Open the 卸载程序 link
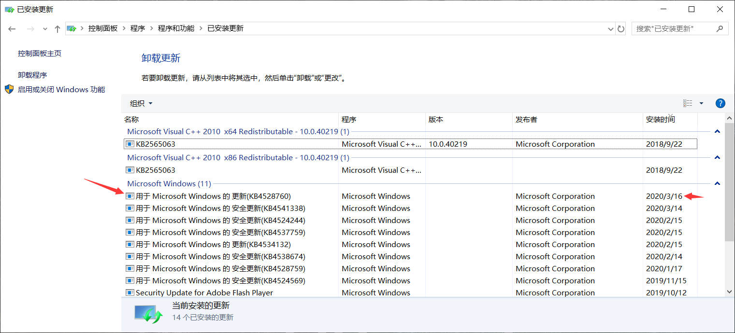 [x=32, y=75]
